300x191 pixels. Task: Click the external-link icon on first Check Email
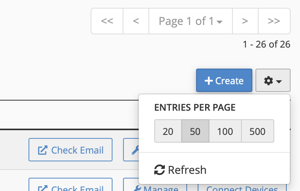(x=42, y=150)
